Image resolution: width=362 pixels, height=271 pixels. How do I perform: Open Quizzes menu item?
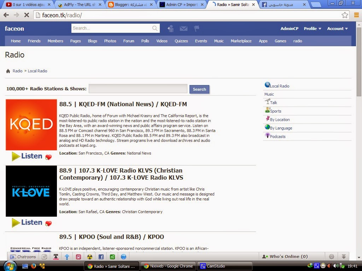(181, 41)
